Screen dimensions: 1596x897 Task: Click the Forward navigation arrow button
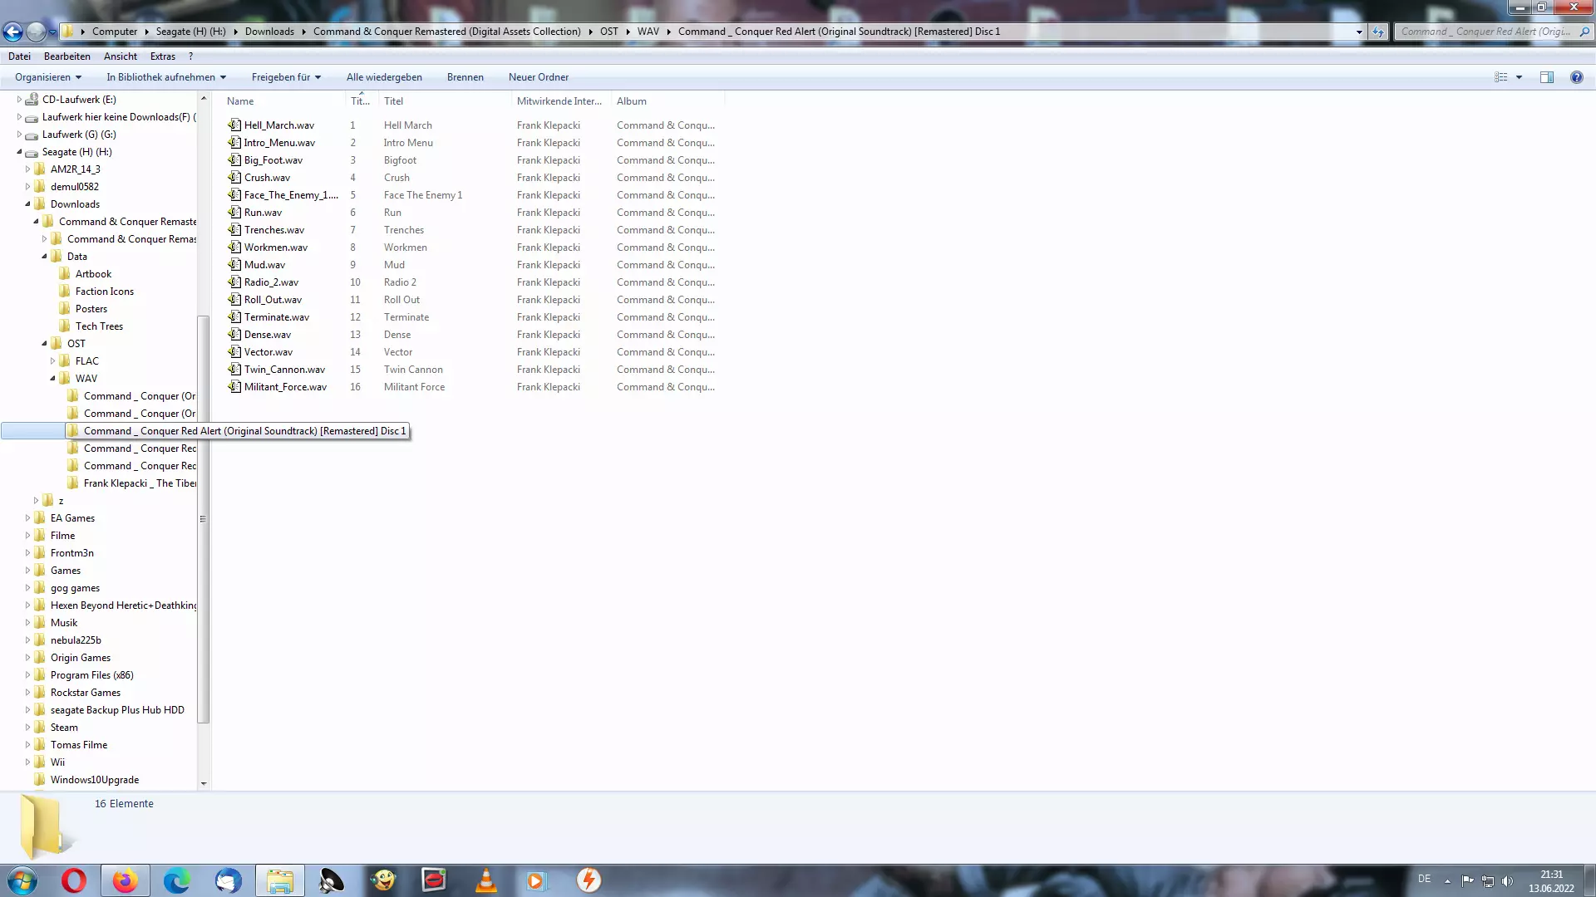[36, 32]
